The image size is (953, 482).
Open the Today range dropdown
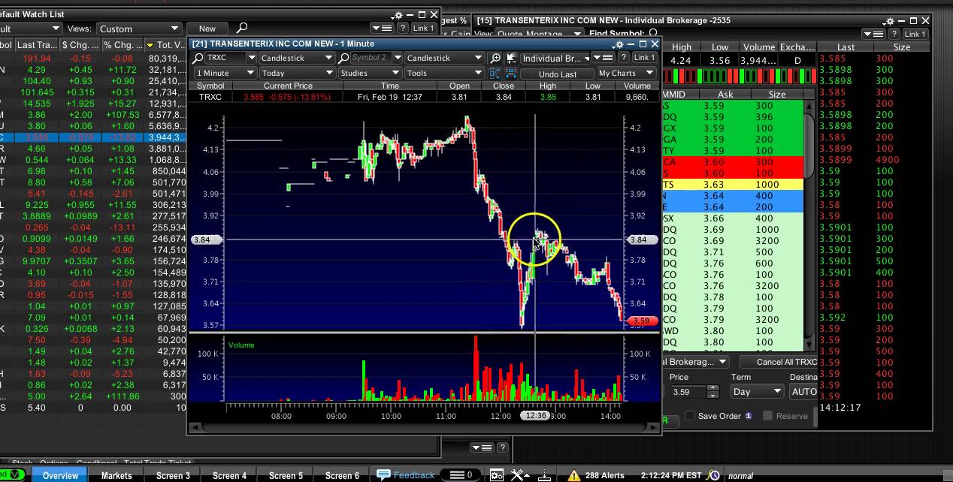[x=297, y=73]
